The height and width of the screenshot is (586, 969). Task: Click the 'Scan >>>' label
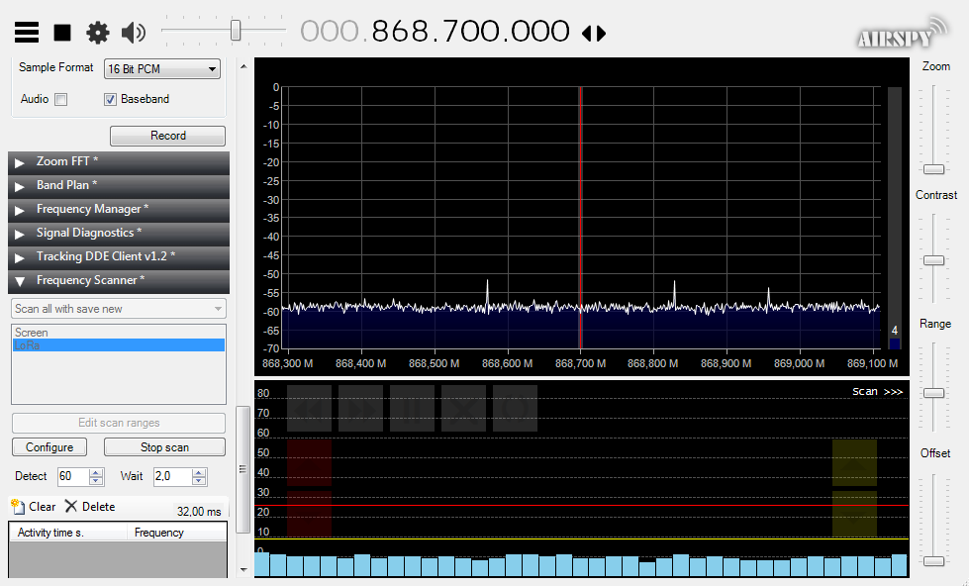coord(878,392)
